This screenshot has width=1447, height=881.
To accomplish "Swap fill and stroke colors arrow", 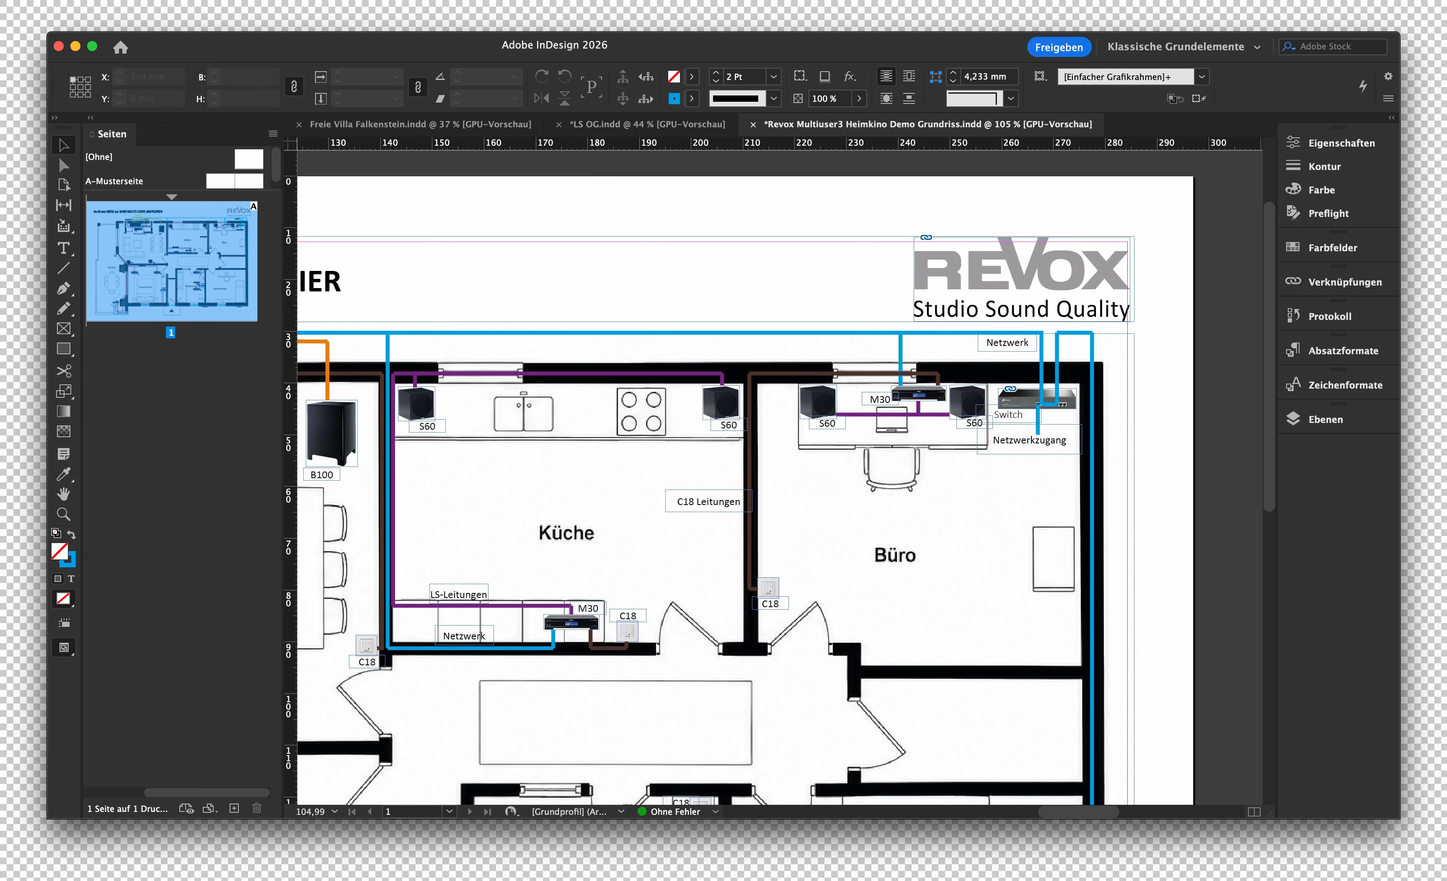I will (x=72, y=534).
